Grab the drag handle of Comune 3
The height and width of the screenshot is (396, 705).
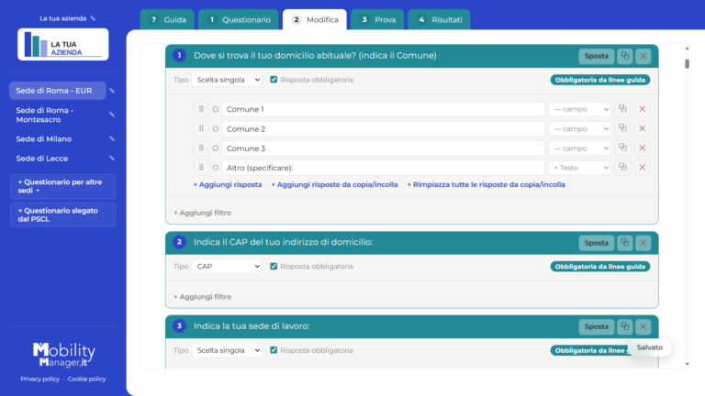click(201, 148)
